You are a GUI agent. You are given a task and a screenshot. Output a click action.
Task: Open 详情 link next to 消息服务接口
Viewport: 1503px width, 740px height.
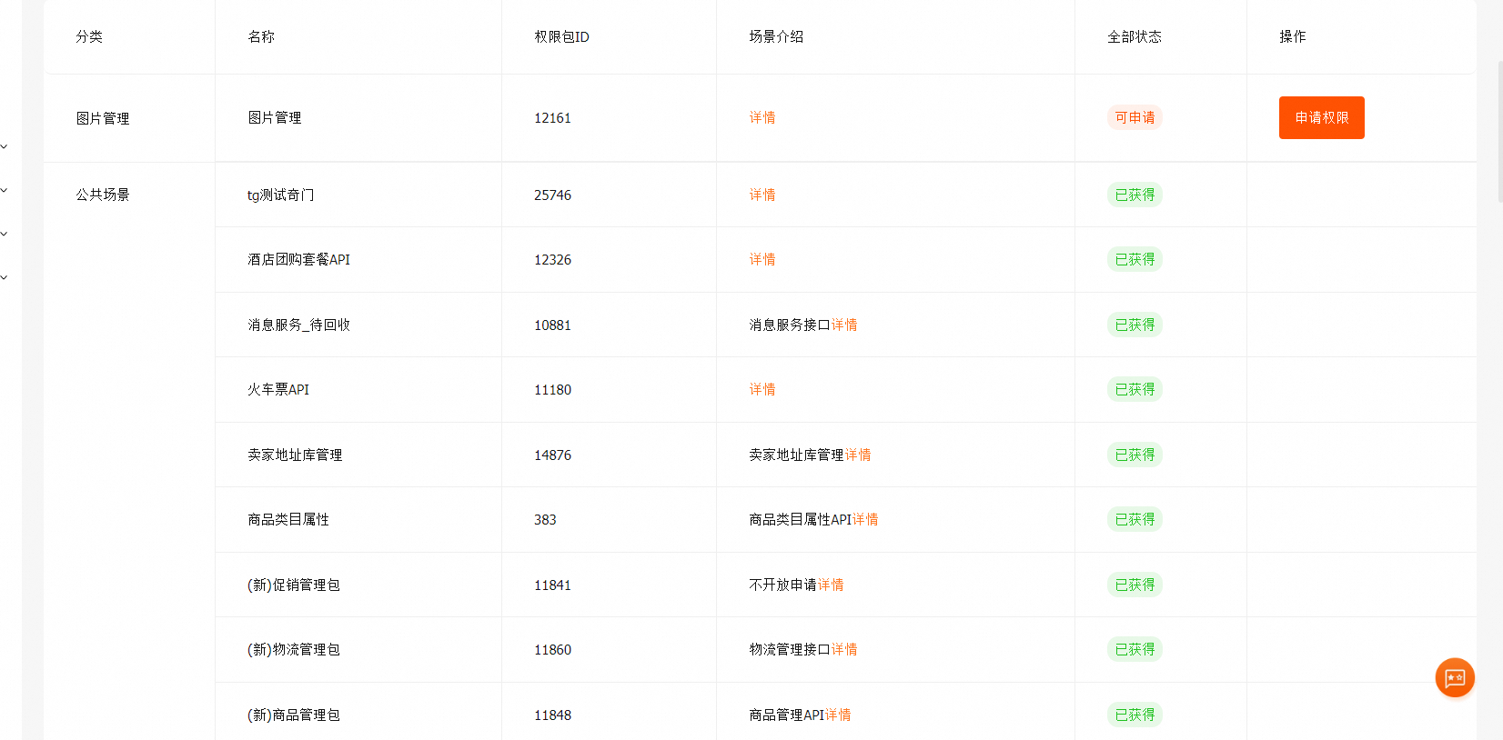[843, 325]
